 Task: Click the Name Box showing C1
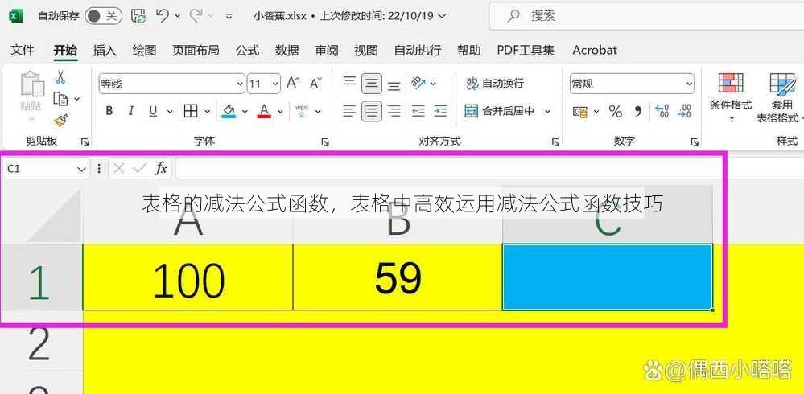tap(46, 169)
